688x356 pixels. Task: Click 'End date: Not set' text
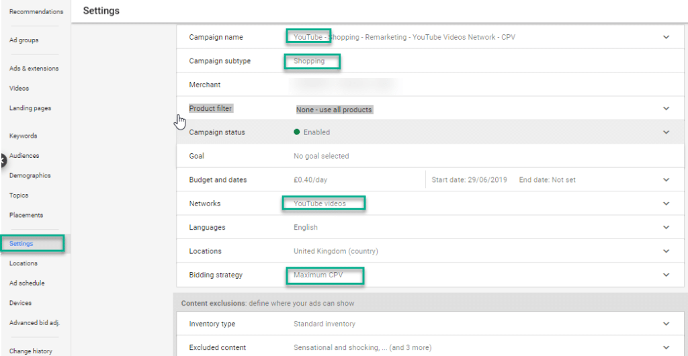coord(548,180)
